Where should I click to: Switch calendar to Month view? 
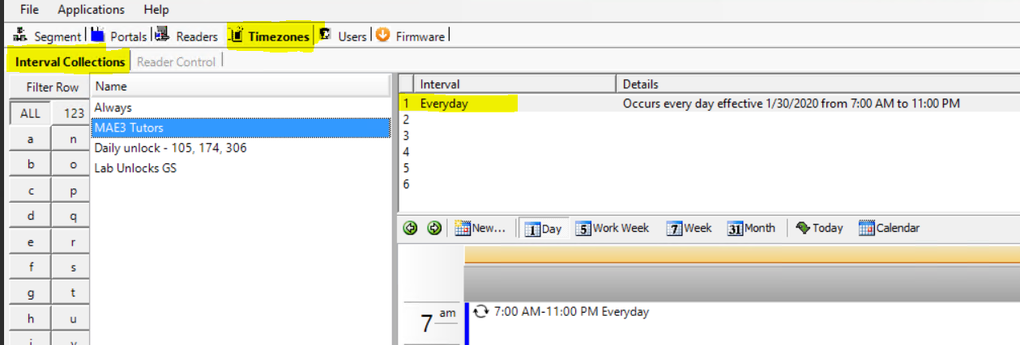[x=751, y=229]
